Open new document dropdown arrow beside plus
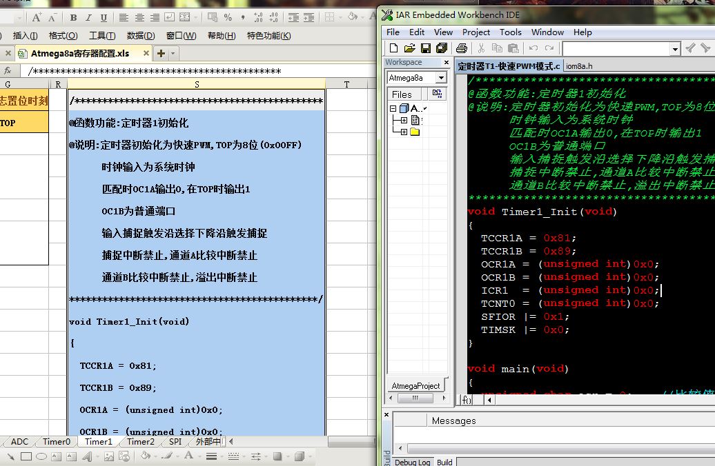The width and height of the screenshot is (715, 466). tap(173, 53)
